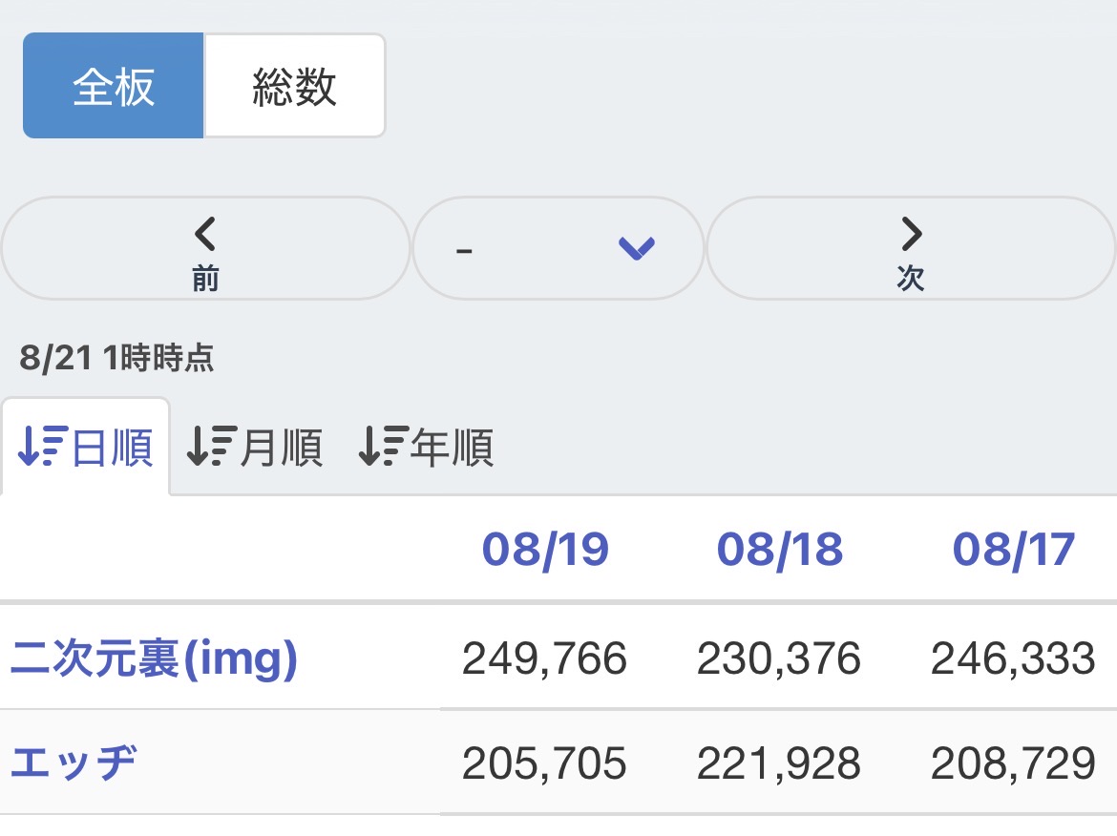Click the 年順 sort-descending icon
Screen dimensions: 1117x836
click(383, 446)
